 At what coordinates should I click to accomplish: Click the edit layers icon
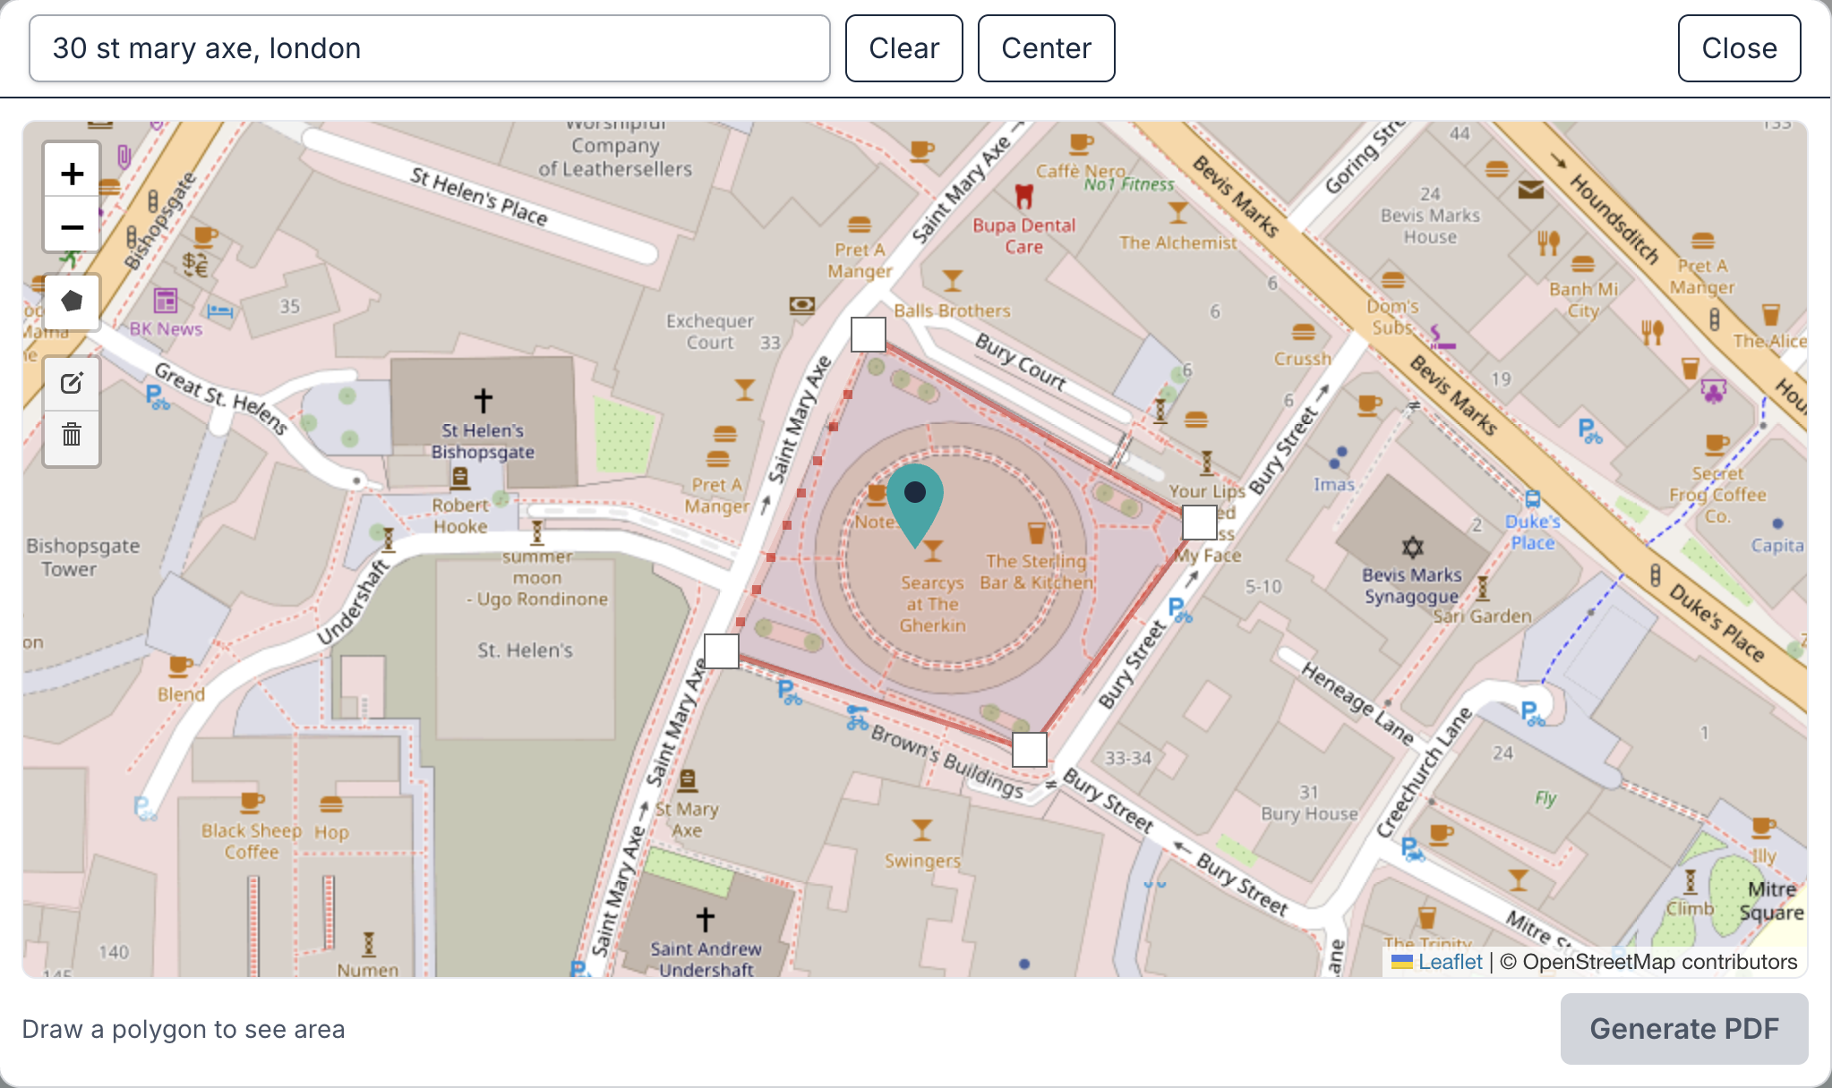point(71,383)
